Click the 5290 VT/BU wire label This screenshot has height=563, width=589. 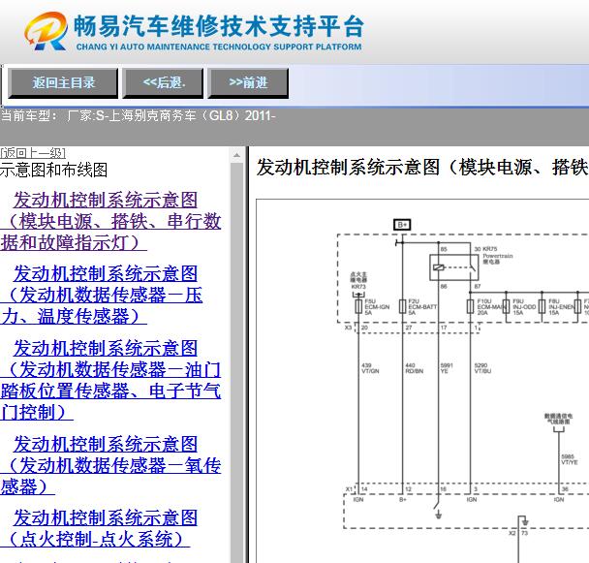482,368
